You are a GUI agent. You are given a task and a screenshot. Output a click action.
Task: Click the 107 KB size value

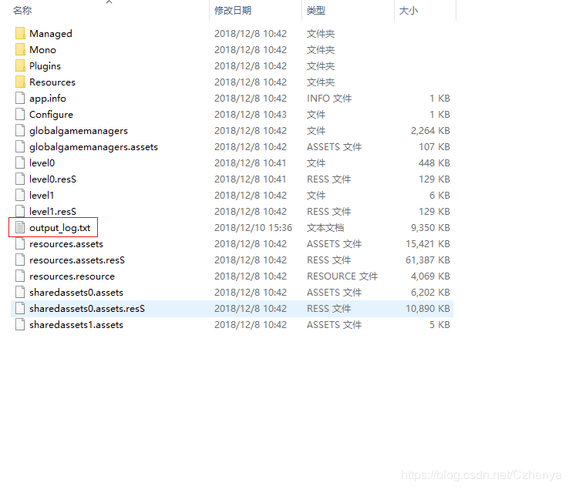434,147
